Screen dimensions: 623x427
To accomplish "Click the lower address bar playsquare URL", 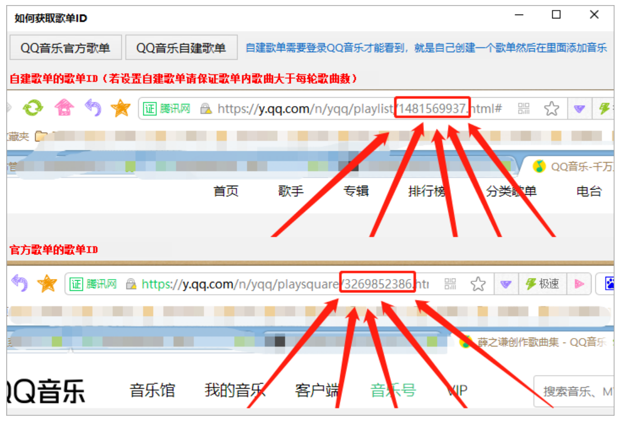I will (x=285, y=284).
